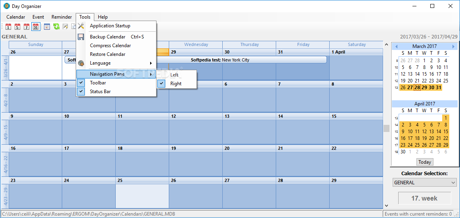
Task: Click the April 2017 month title
Action: point(424,104)
